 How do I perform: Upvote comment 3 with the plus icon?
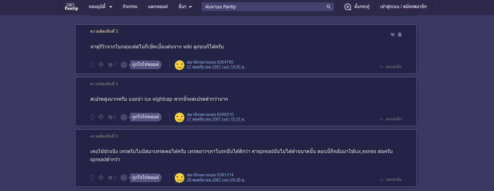(101, 64)
